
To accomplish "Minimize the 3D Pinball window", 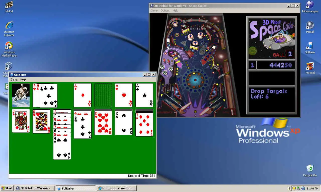I will pyautogui.click(x=289, y=6).
